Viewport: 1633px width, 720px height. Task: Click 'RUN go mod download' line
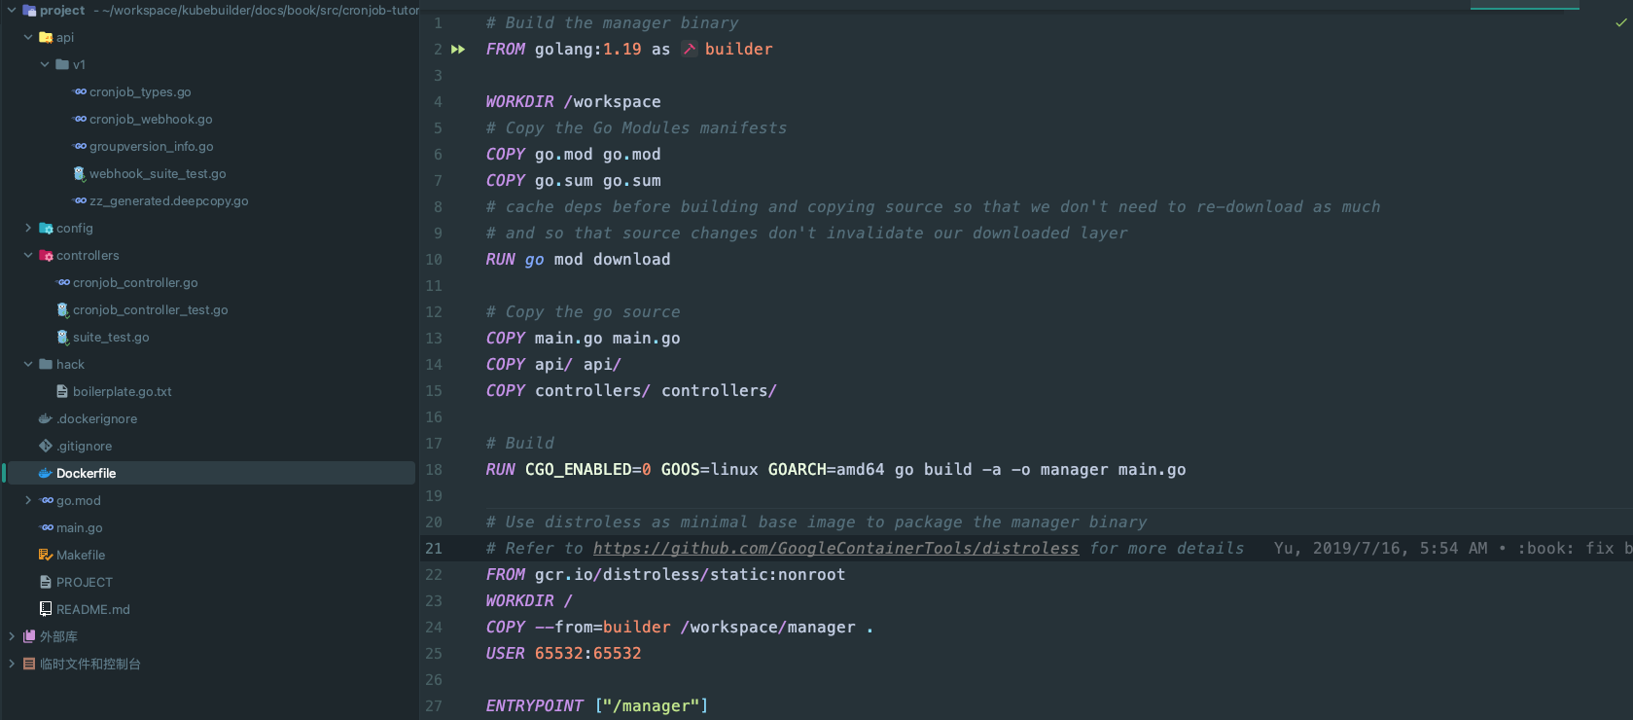coord(578,259)
